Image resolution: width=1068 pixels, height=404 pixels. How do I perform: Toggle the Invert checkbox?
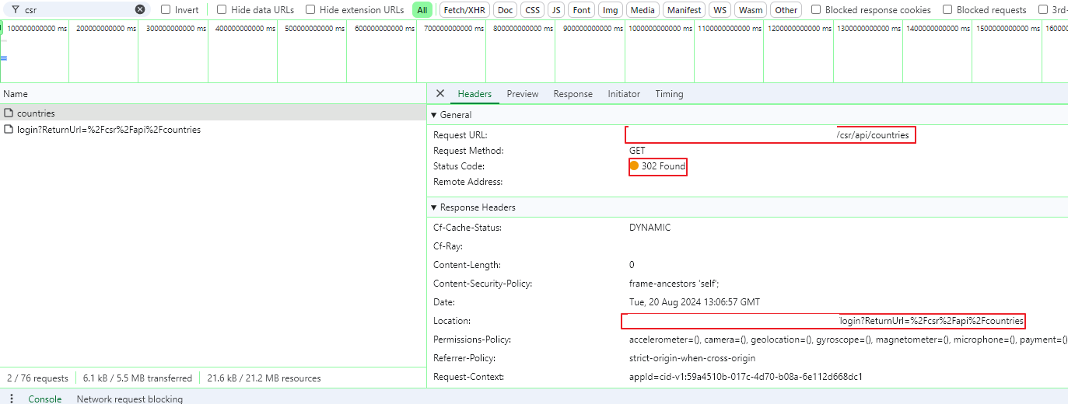[x=166, y=10]
